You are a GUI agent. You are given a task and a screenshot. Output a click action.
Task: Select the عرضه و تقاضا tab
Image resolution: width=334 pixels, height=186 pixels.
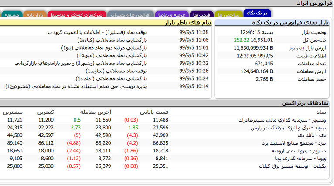point(172,14)
